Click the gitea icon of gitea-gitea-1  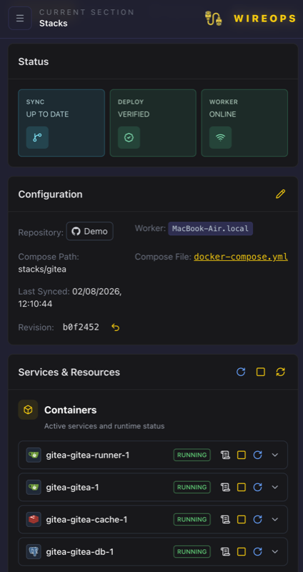34,487
